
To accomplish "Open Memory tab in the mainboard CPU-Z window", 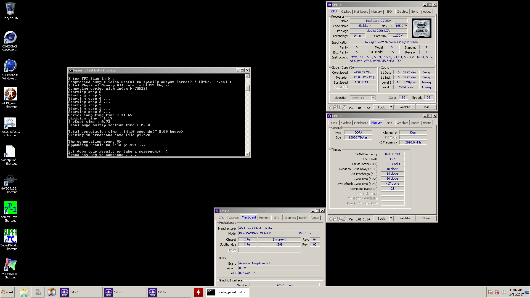I will [x=264, y=218].
